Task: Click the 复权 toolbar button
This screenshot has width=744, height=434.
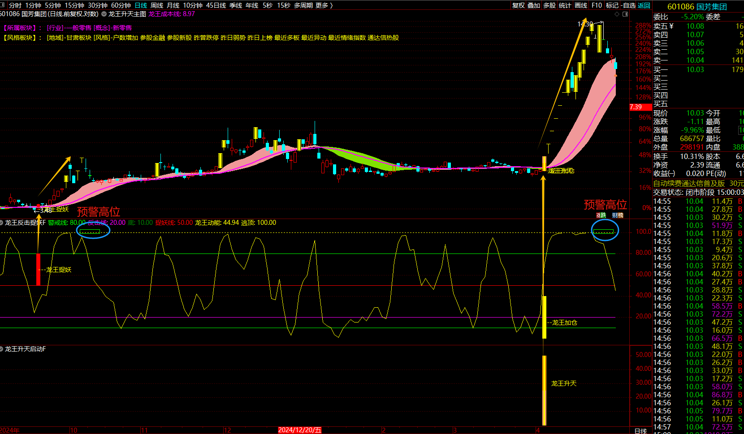Action: [519, 5]
